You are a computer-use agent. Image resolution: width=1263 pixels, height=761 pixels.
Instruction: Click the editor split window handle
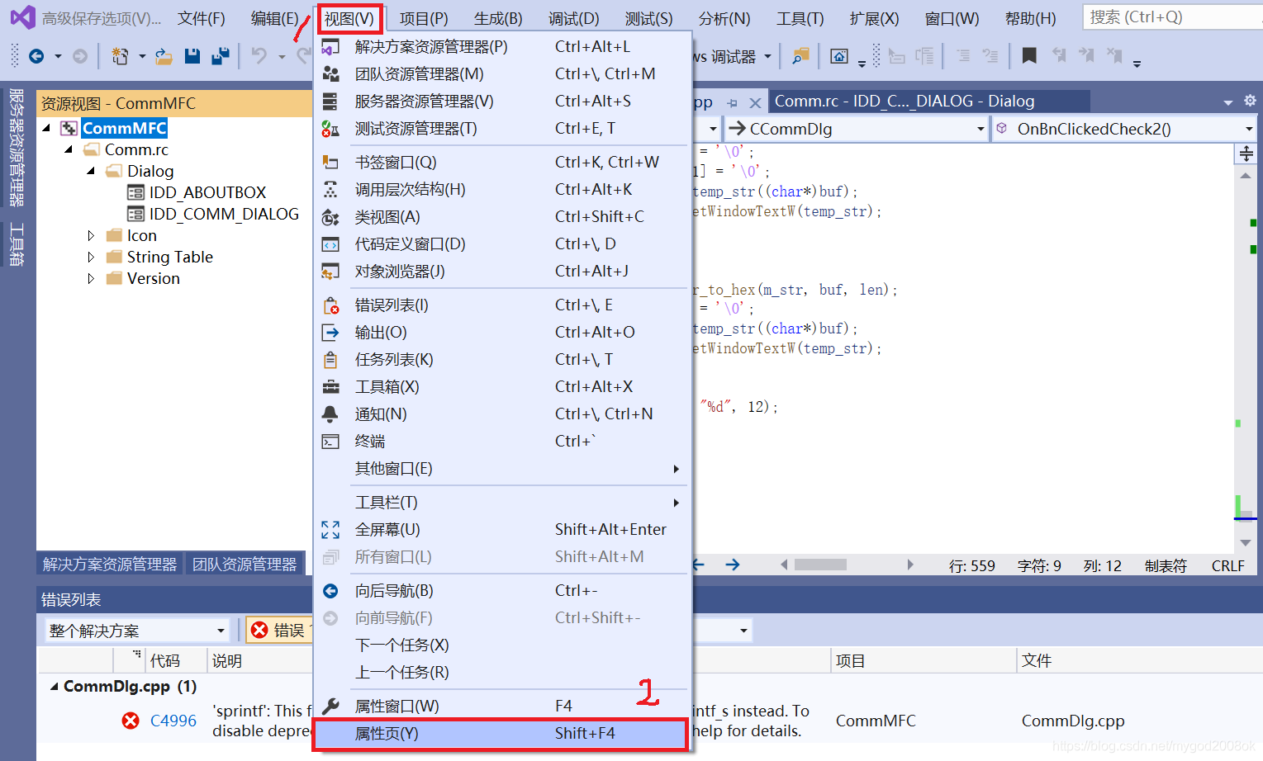1246,153
